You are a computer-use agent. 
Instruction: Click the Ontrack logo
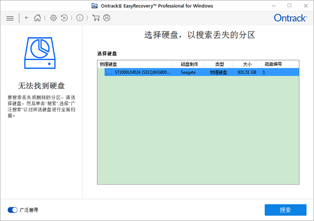(x=290, y=18)
